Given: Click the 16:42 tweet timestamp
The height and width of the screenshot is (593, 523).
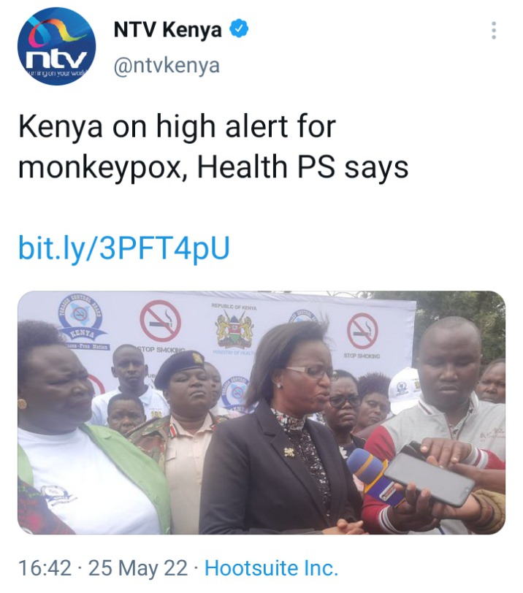Looking at the screenshot, I should (x=45, y=568).
